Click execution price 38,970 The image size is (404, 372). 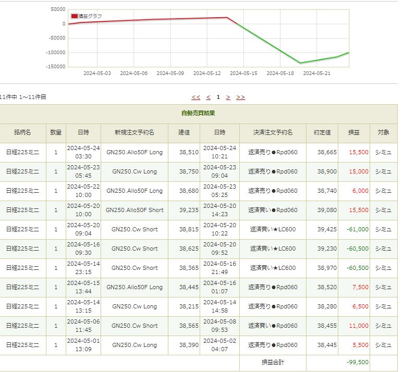coord(327,268)
